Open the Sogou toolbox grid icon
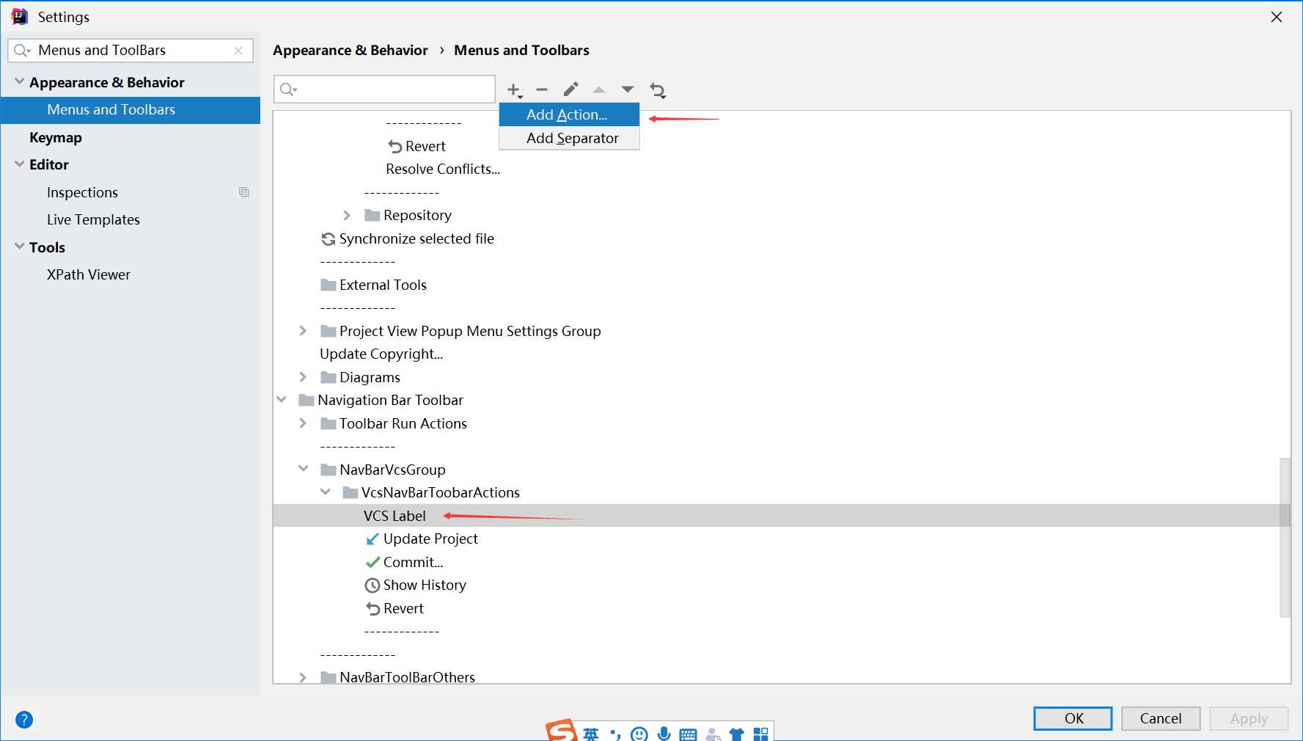This screenshot has width=1303, height=741. click(761, 734)
